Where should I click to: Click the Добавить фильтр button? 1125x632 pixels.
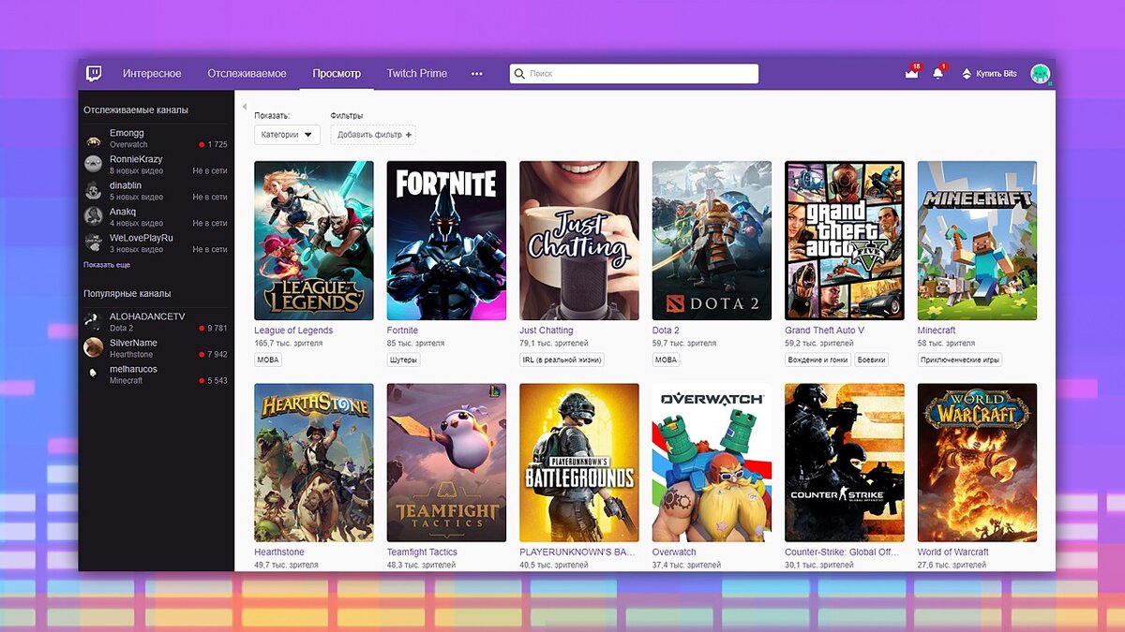[x=373, y=135]
